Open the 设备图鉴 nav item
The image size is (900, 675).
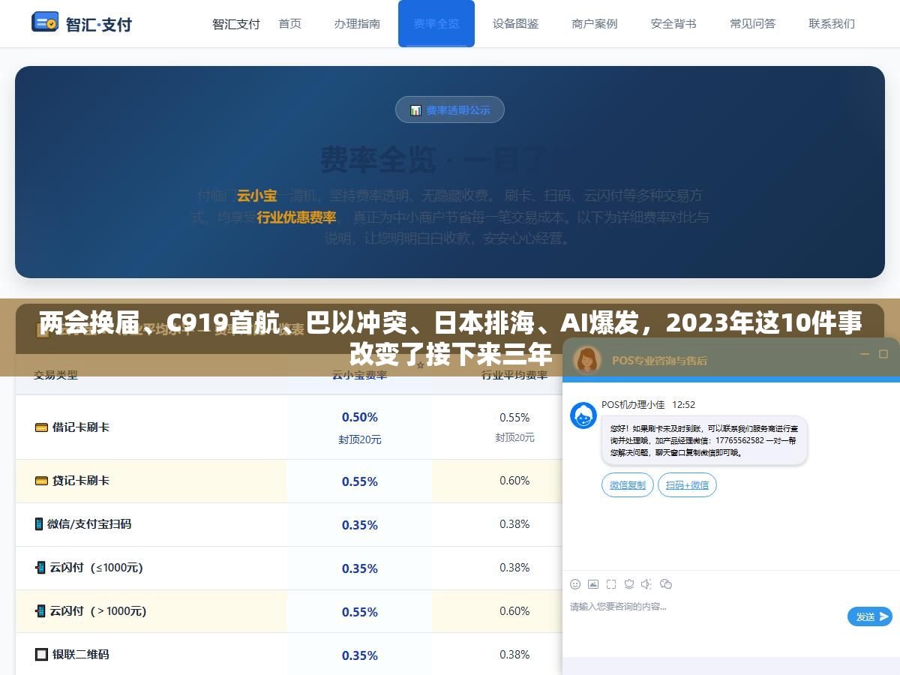point(516,23)
